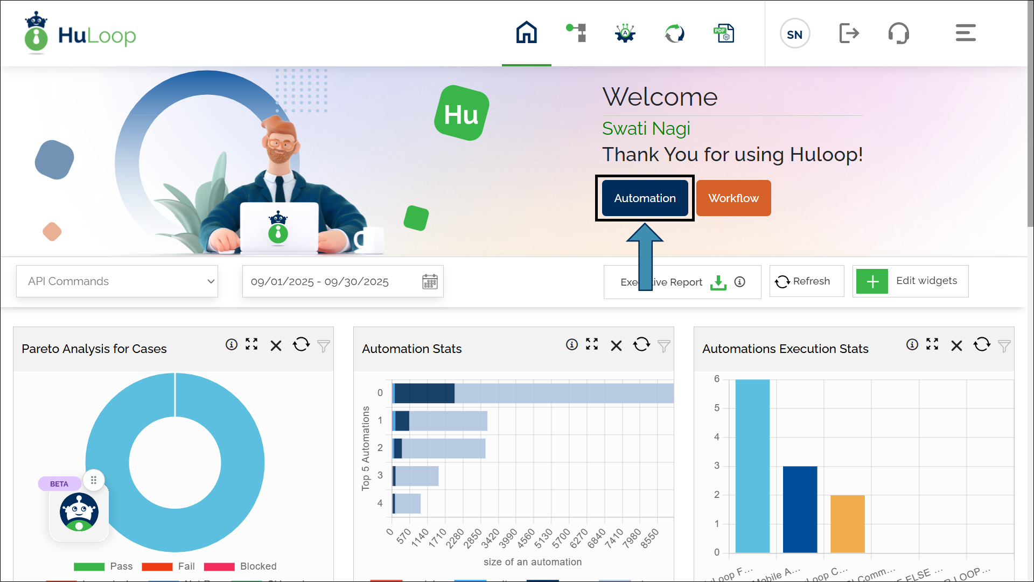Viewport: 1034px width, 582px height.
Task: Click the download icon next to Executive Report
Action: click(717, 282)
